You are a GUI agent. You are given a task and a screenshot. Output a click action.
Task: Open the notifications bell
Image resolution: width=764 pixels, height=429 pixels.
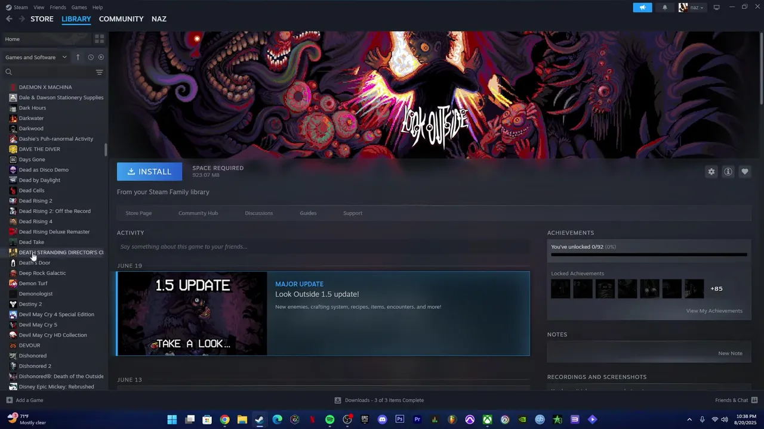[665, 7]
